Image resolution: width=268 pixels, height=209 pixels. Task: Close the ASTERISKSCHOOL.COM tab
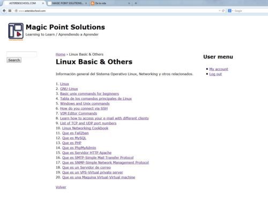tap(43, 3)
